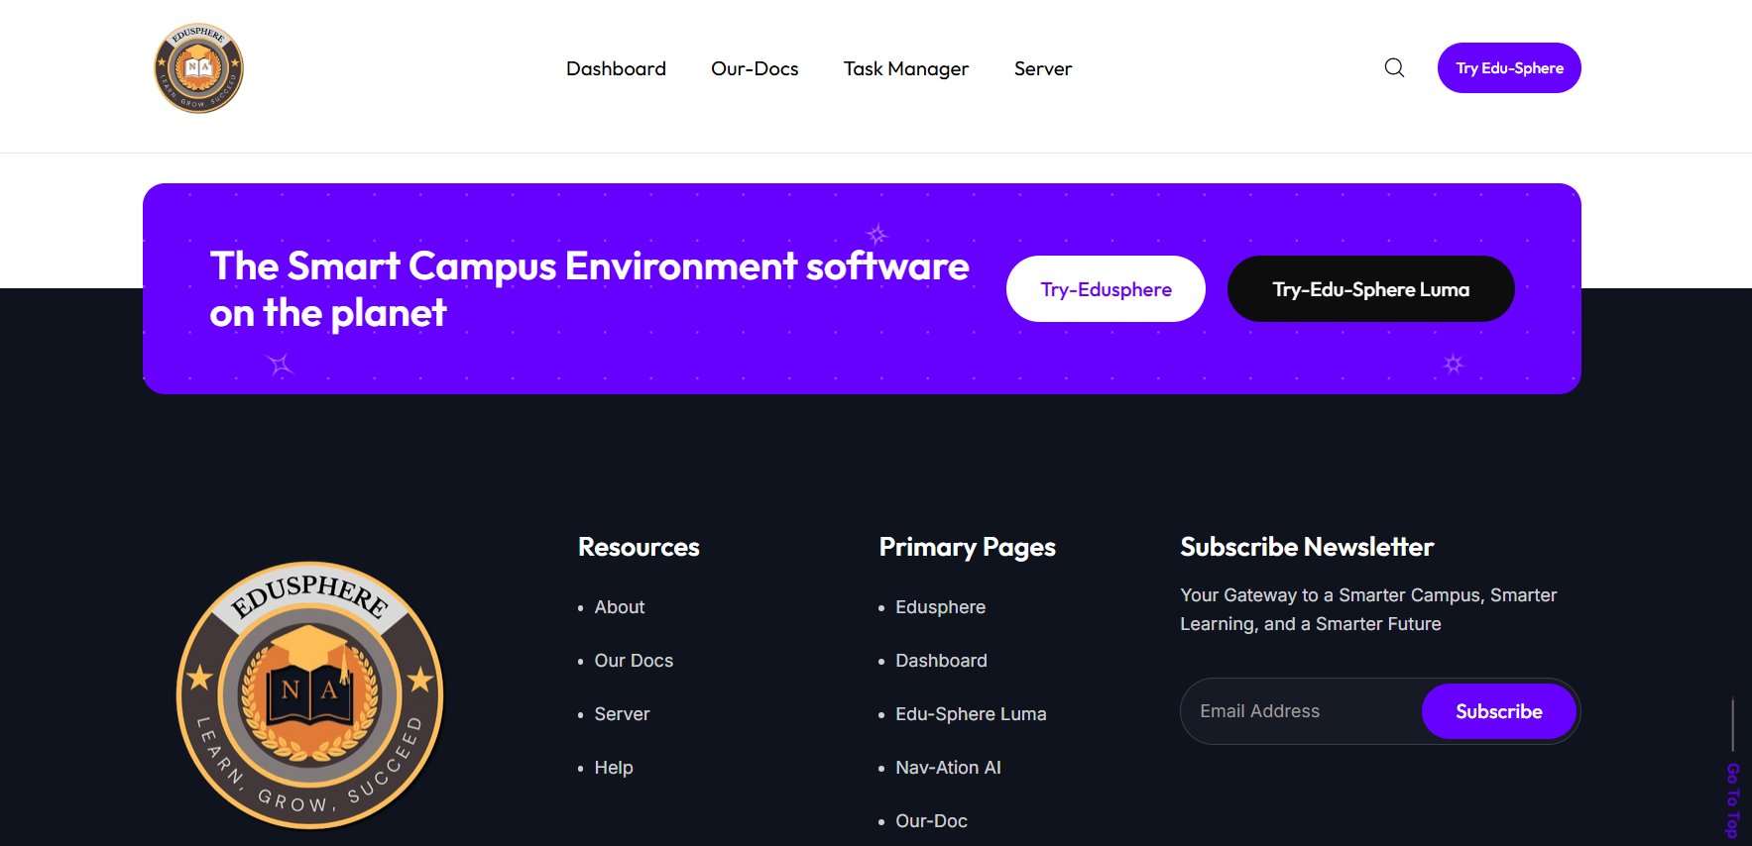Click the Help link in the footer
Viewport: 1752px width, 846px height.
pyautogui.click(x=613, y=768)
